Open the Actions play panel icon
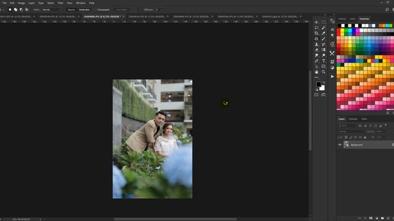This screenshot has width=394, height=221. click(332, 76)
